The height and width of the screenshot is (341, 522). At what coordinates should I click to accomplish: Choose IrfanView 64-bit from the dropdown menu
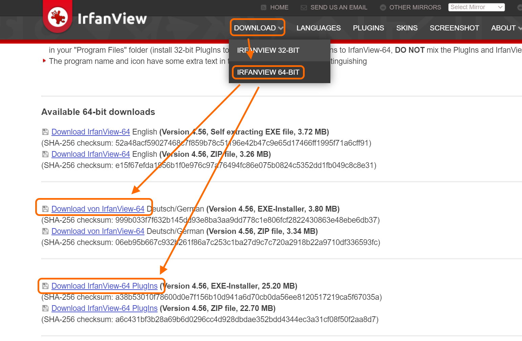[x=268, y=72]
